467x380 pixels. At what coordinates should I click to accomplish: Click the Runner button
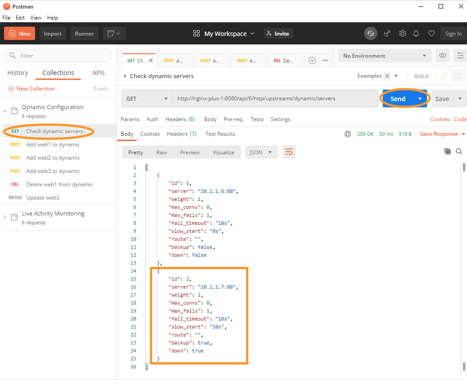tap(84, 33)
